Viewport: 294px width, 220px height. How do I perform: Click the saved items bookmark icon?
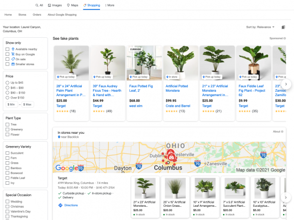[x=283, y=27]
